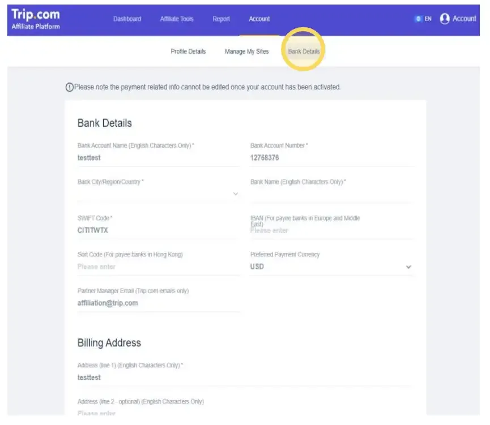The image size is (490, 425).
Task: Open the Preferred Payment Currency dropdown
Action: (331, 266)
